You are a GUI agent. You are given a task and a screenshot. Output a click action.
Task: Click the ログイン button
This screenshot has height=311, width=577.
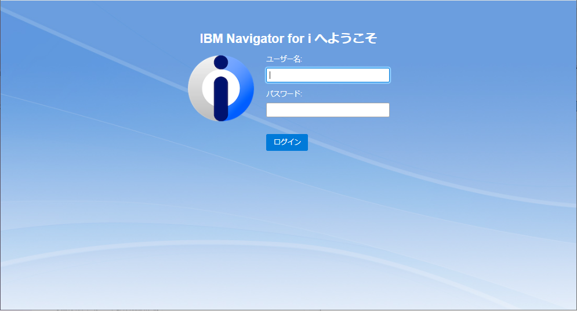tap(287, 142)
